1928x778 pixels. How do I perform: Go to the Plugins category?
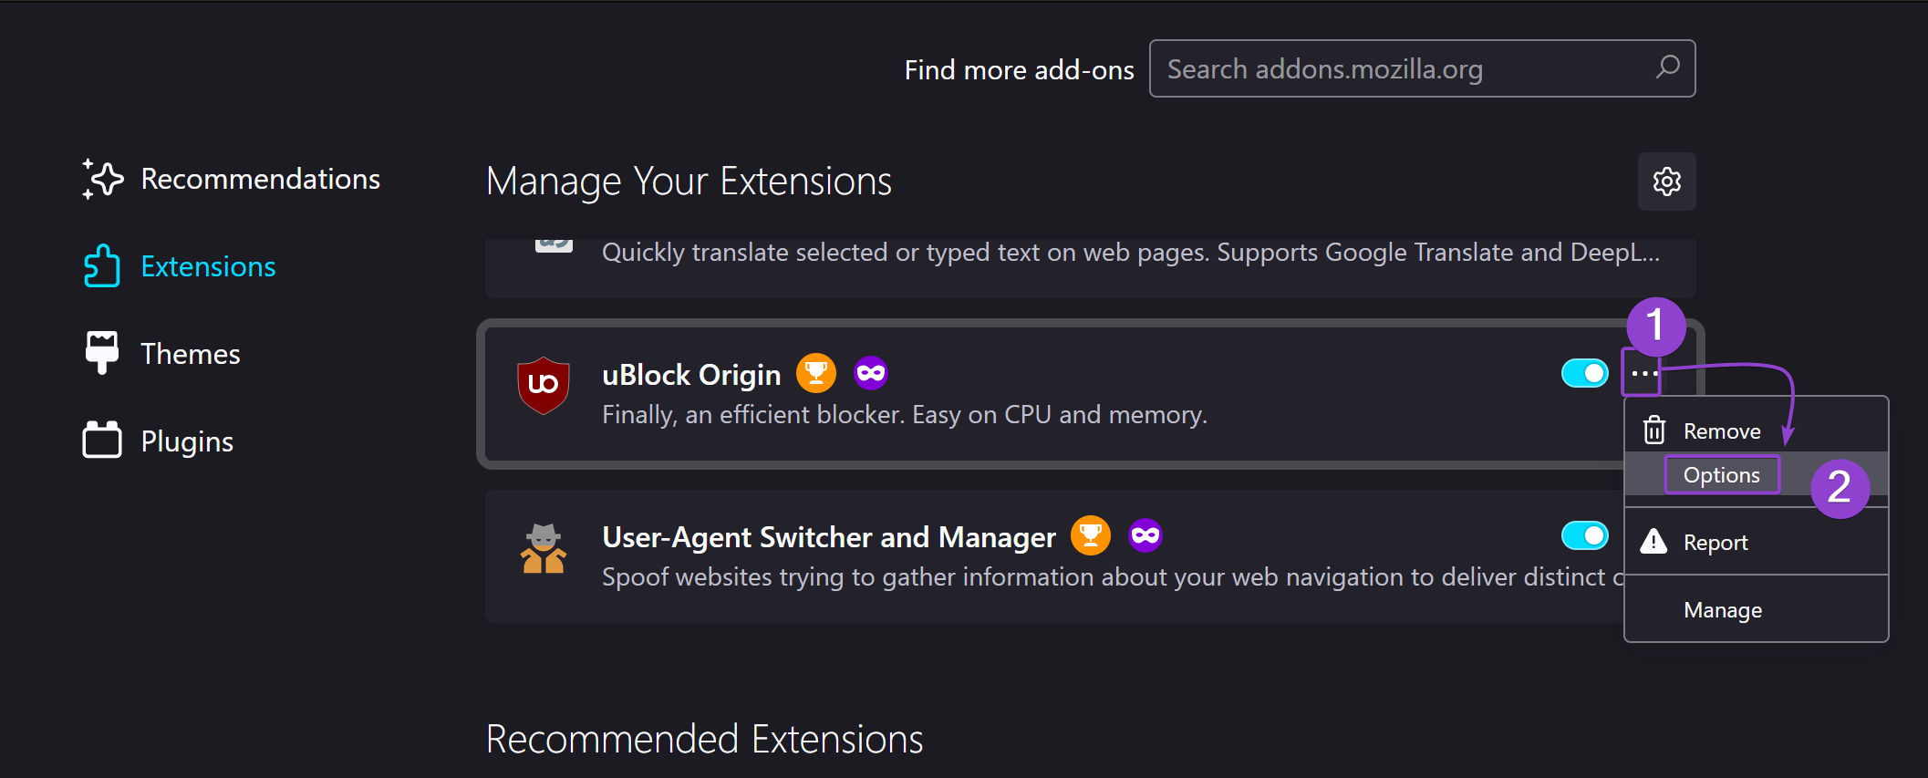[158, 441]
